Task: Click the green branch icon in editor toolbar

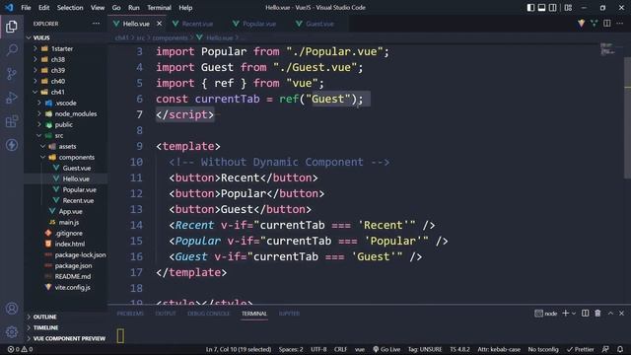Action: [x=594, y=24]
